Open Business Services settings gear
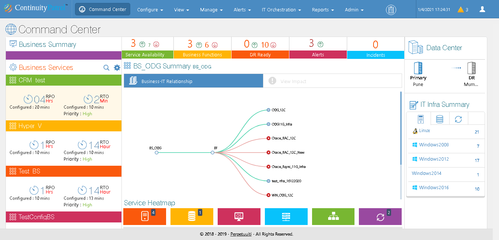 117,68
